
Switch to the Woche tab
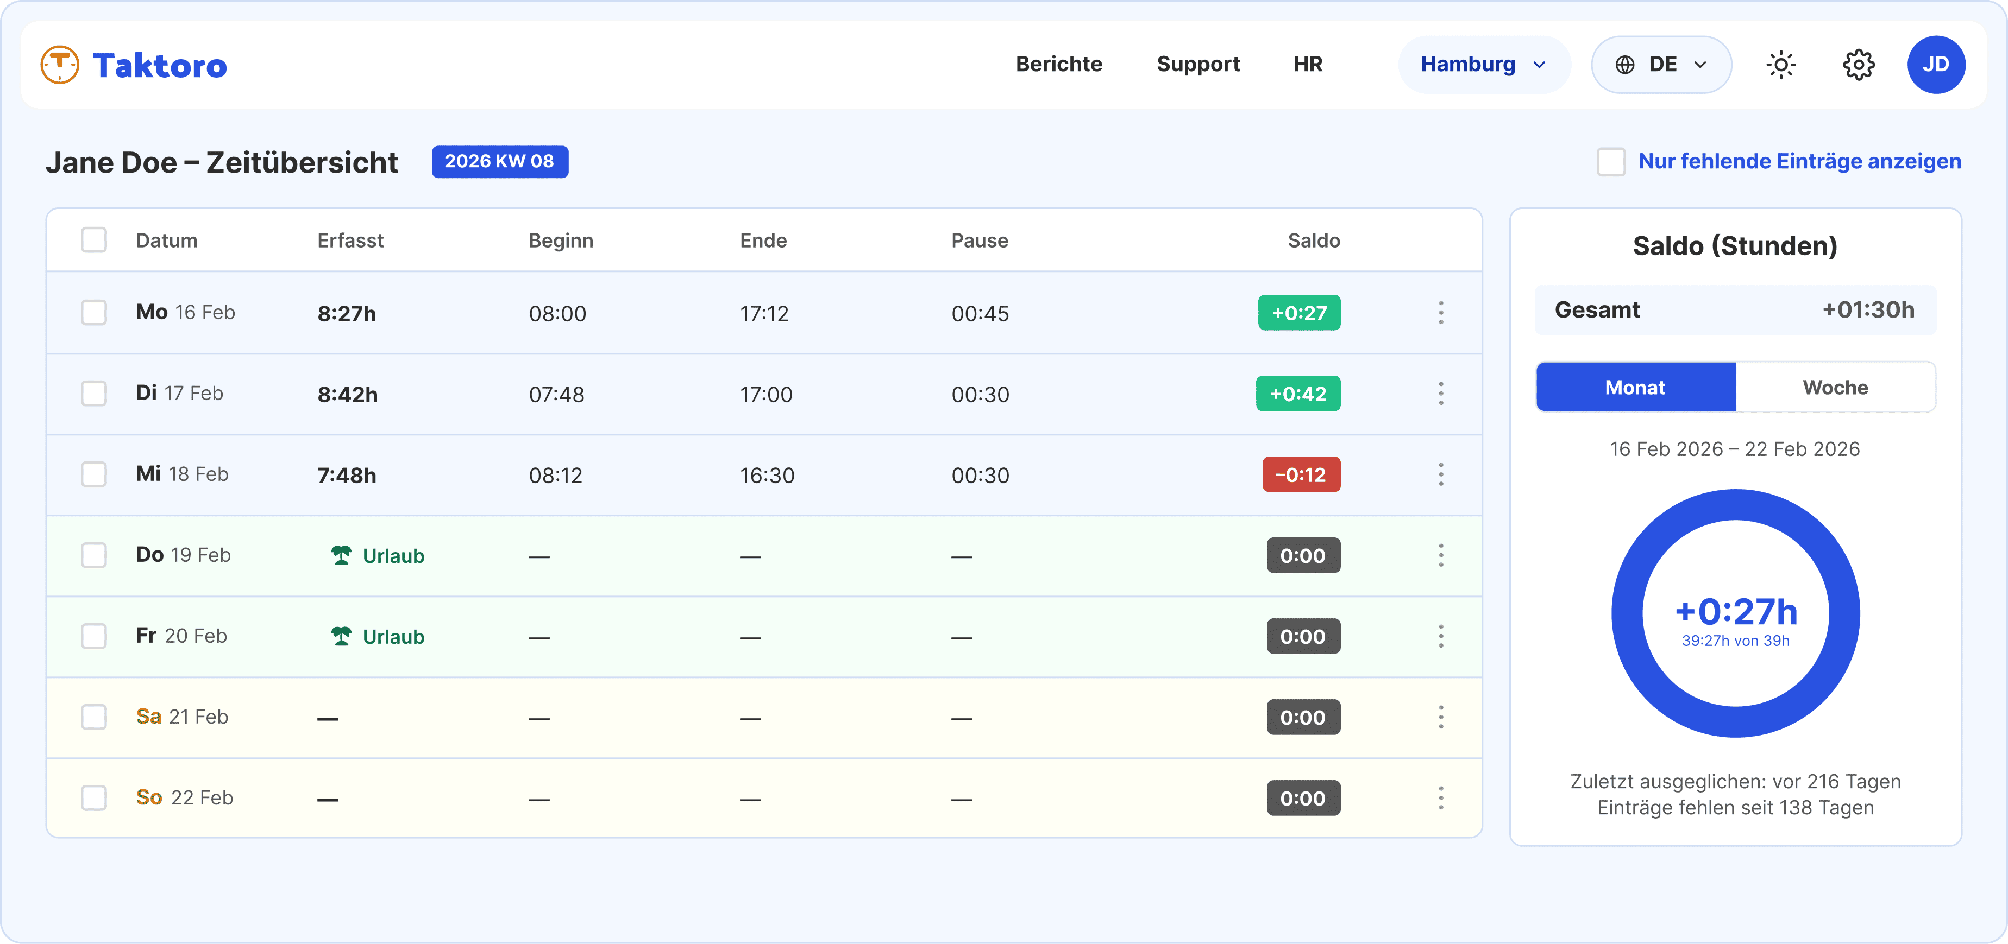point(1835,387)
